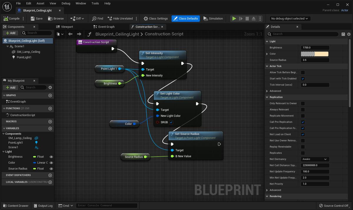Open the Asset menu

coord(40,4)
